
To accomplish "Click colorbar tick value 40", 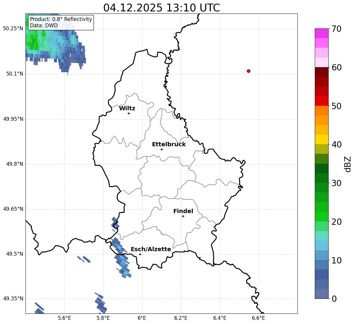I will point(336,144).
